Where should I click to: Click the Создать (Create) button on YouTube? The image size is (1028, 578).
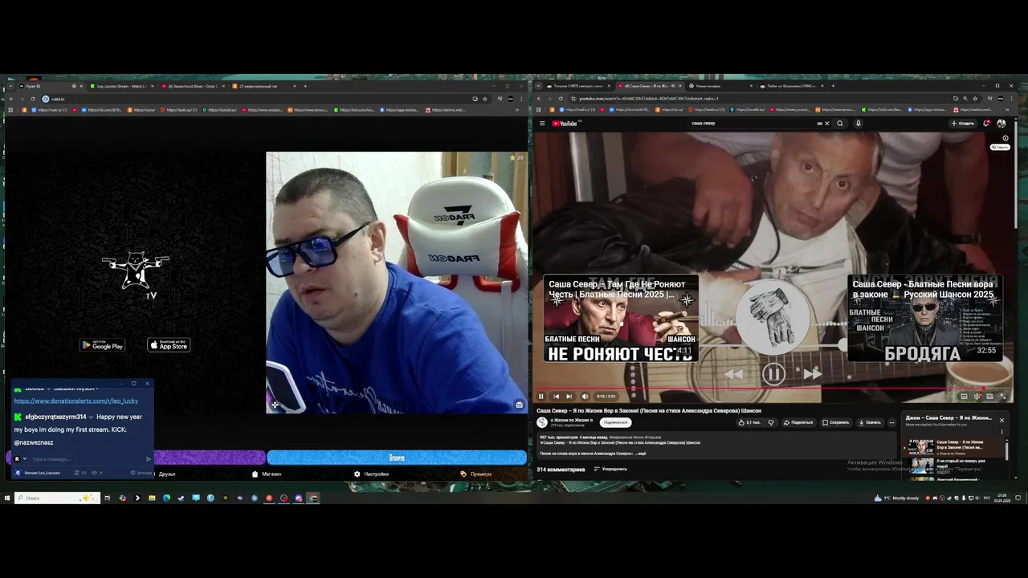963,124
